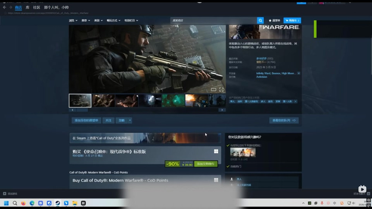Click the Windows icon in the CoD Points box
This screenshot has width=372, height=209.
[216, 180]
